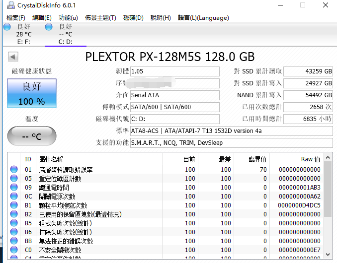Open the 語言(L)(Language) menu
This screenshot has width=337, height=263.
tap(203, 17)
